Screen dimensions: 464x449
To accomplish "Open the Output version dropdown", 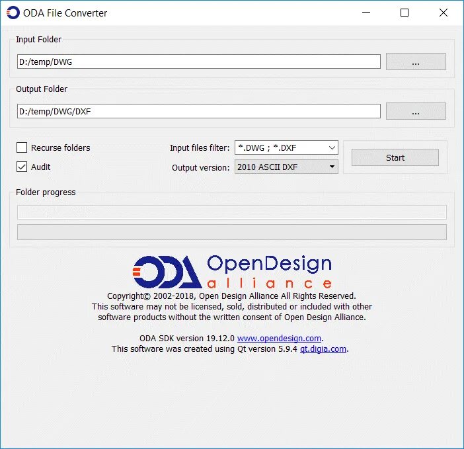I will tap(286, 167).
